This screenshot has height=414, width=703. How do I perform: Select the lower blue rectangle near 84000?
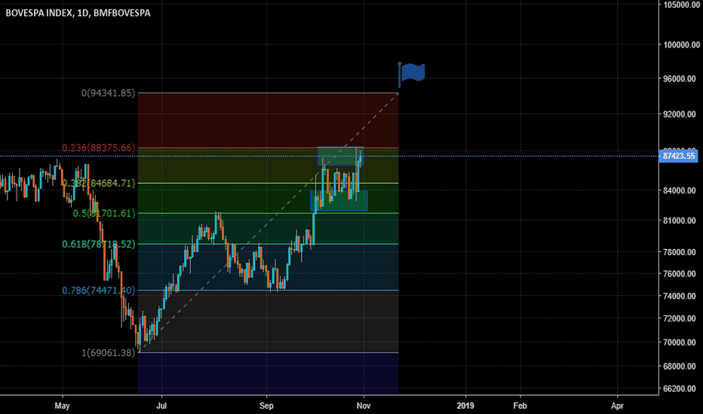pyautogui.click(x=339, y=201)
